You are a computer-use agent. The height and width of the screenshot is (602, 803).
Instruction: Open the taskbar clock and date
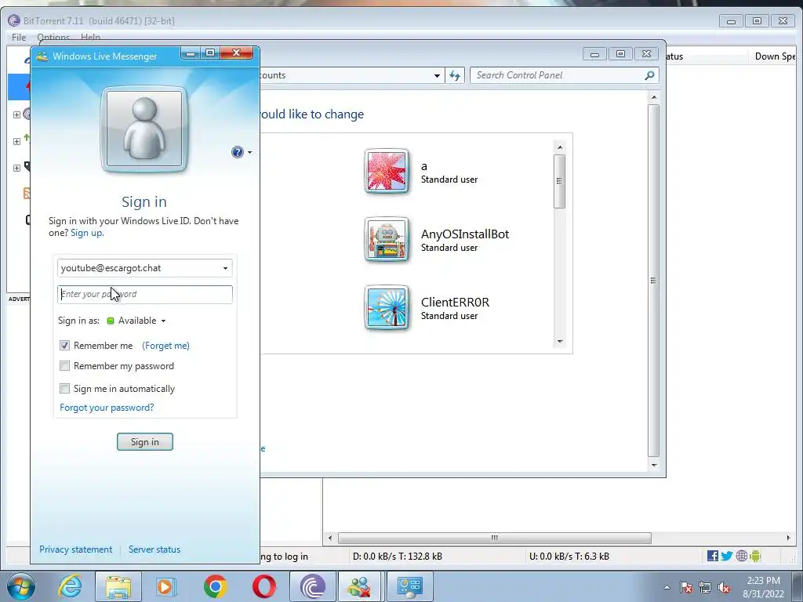tap(763, 587)
